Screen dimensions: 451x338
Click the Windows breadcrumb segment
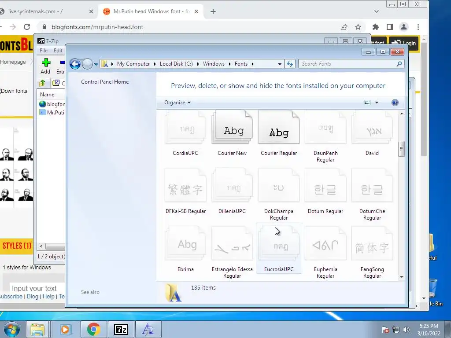pos(214,64)
